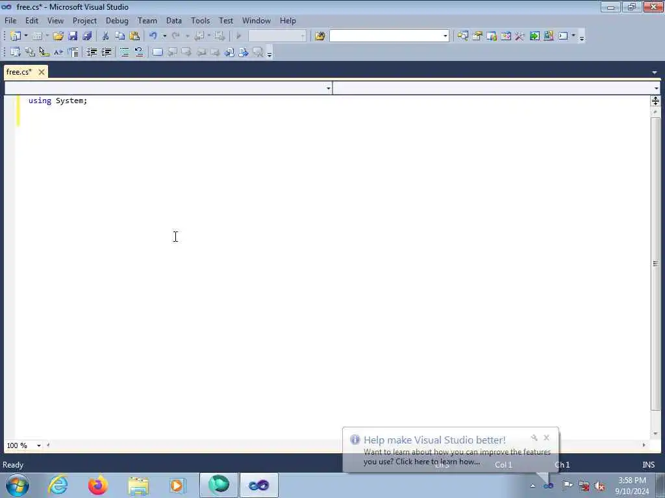Click the Increase Line Indent icon
This screenshot has height=498, width=665.
106,52
